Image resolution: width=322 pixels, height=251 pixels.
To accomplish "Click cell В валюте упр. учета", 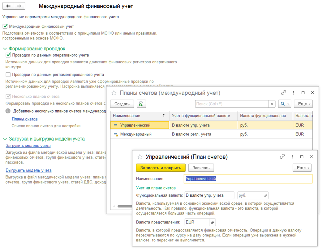I will click(x=203, y=125).
